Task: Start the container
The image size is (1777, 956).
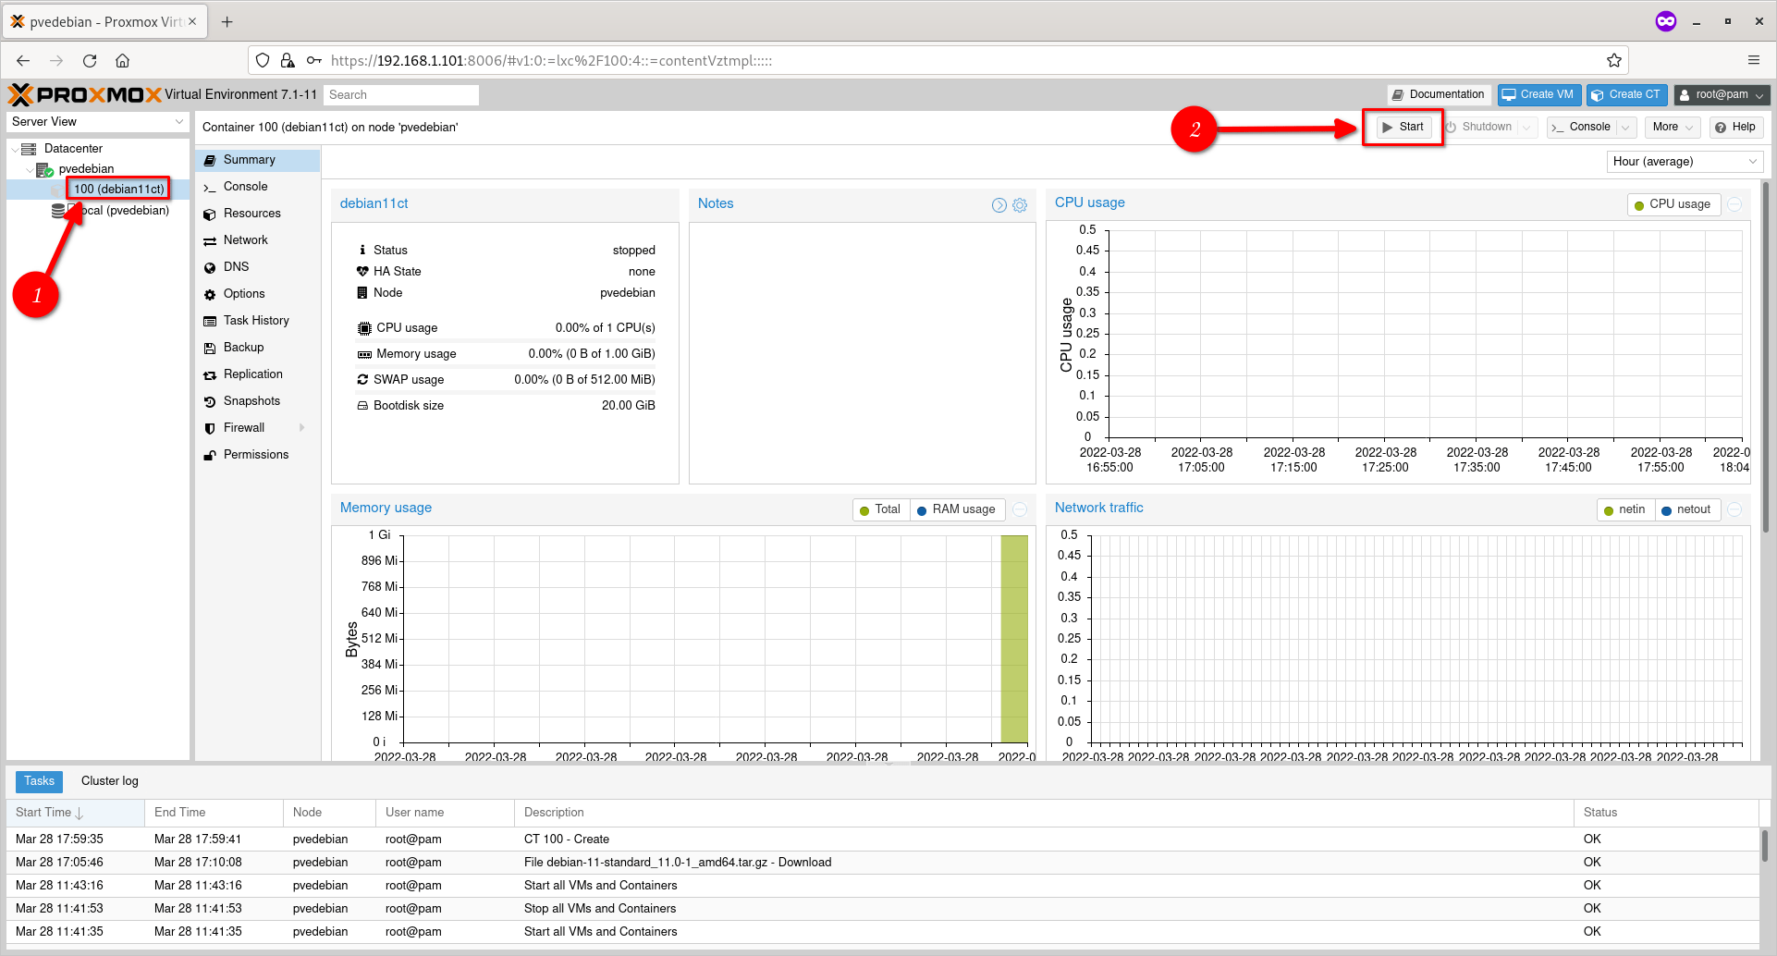Action: (x=1403, y=128)
